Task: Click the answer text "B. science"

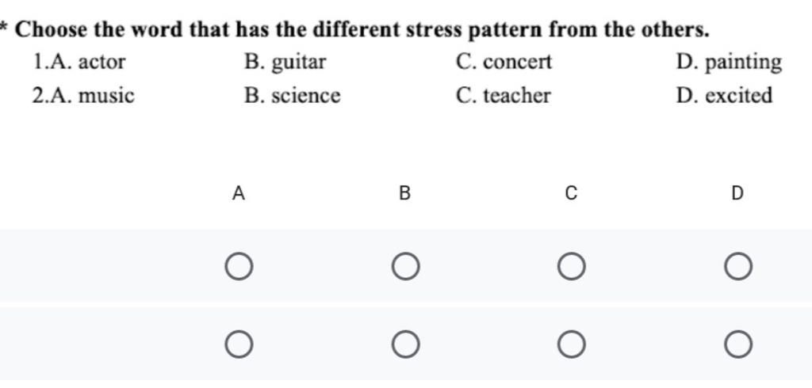Action: pyautogui.click(x=293, y=96)
